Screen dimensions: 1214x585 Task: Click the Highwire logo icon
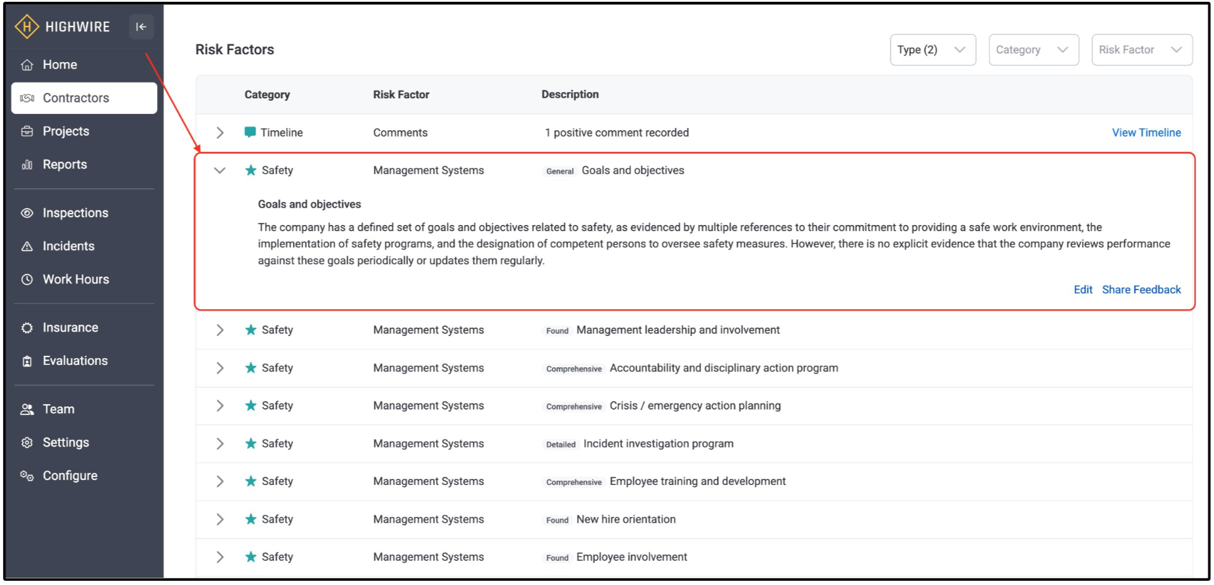coord(27,27)
